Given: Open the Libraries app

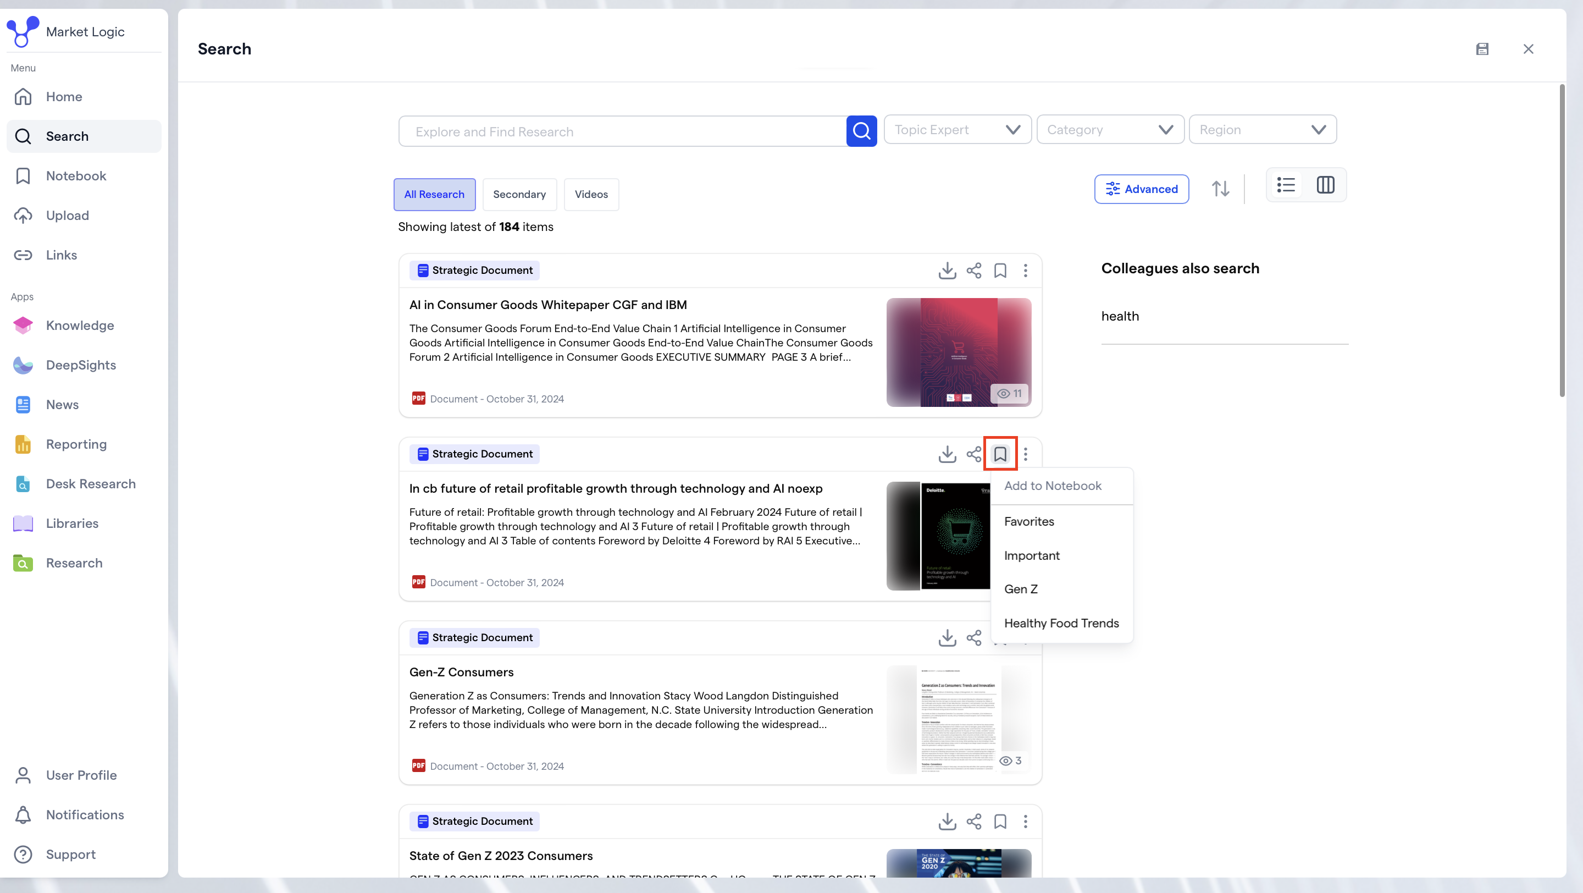Looking at the screenshot, I should [84, 523].
